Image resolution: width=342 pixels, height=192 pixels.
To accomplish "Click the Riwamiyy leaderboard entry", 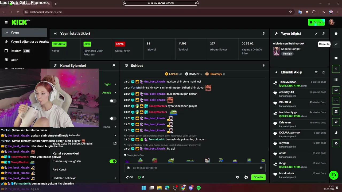I will 215,74.
